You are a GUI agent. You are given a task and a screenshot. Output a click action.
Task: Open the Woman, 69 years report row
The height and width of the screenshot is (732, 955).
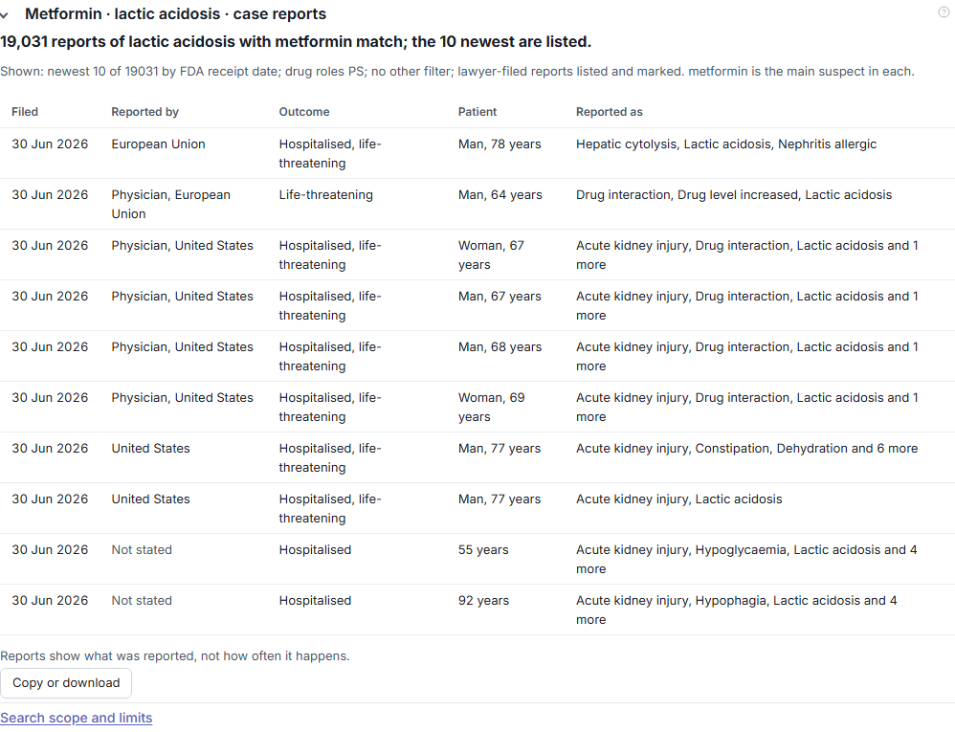click(477, 407)
